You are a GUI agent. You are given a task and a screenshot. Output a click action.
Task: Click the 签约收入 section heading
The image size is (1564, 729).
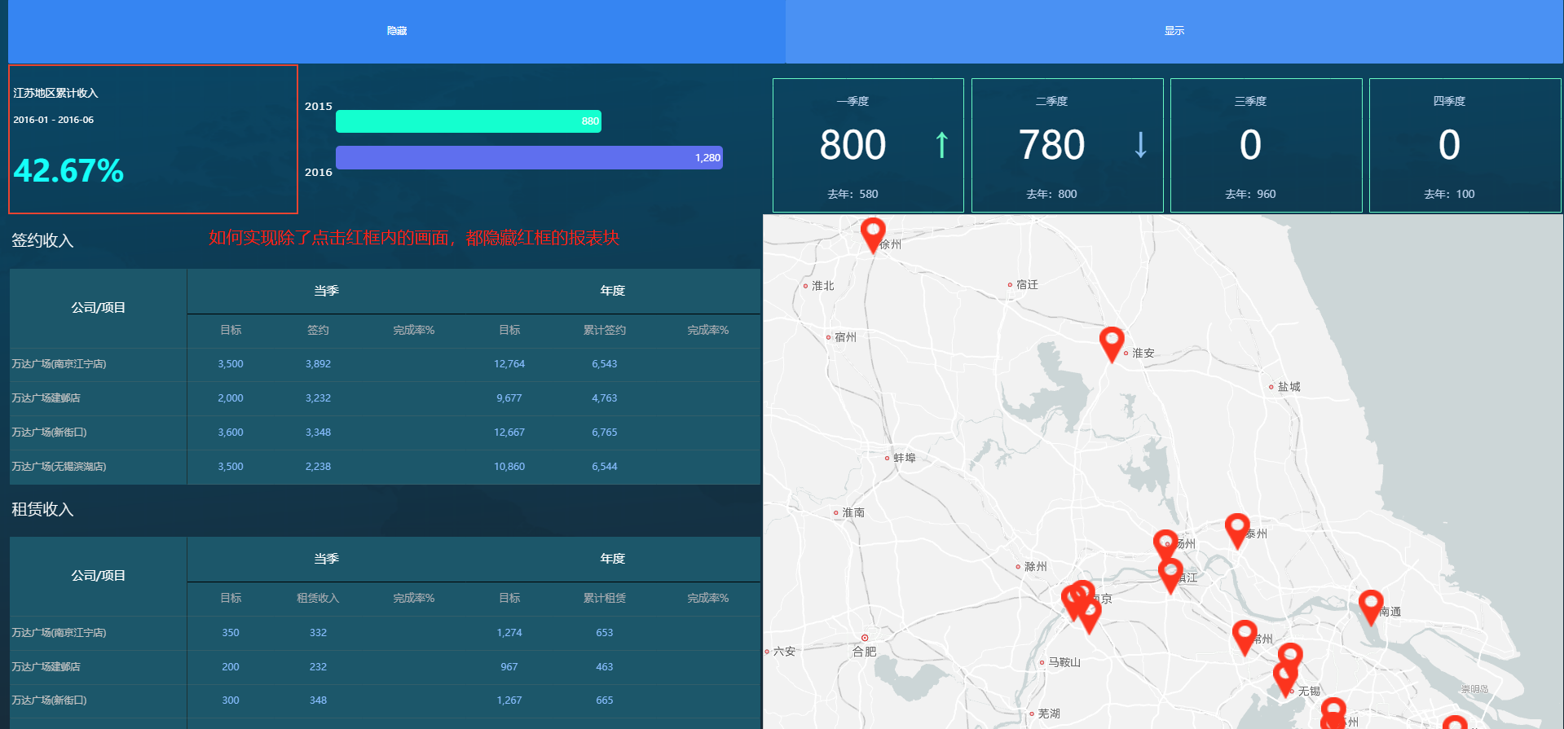pyautogui.click(x=42, y=240)
